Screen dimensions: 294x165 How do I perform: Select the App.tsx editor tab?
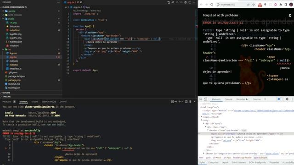pos(73,2)
